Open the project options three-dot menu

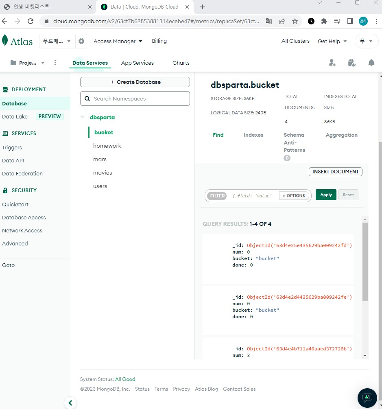[x=55, y=63]
